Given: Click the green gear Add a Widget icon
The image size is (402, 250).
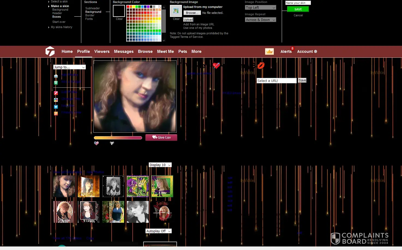Looking at the screenshot, I should (56, 83).
